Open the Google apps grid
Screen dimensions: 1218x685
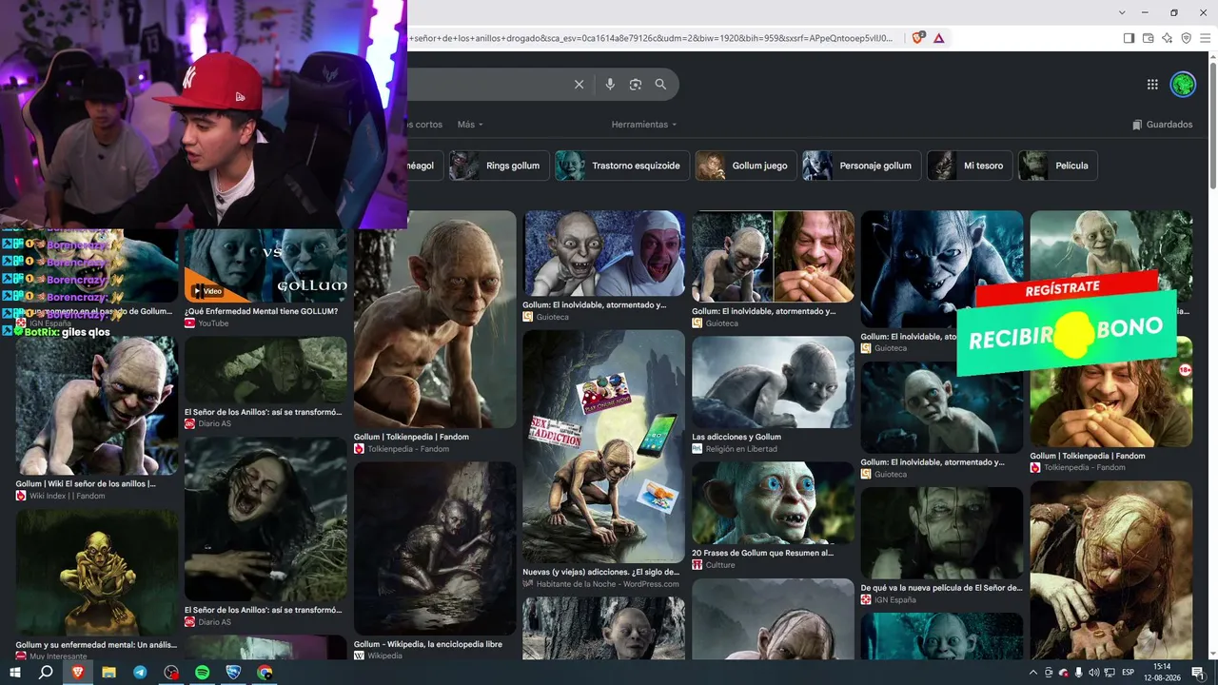tap(1152, 85)
